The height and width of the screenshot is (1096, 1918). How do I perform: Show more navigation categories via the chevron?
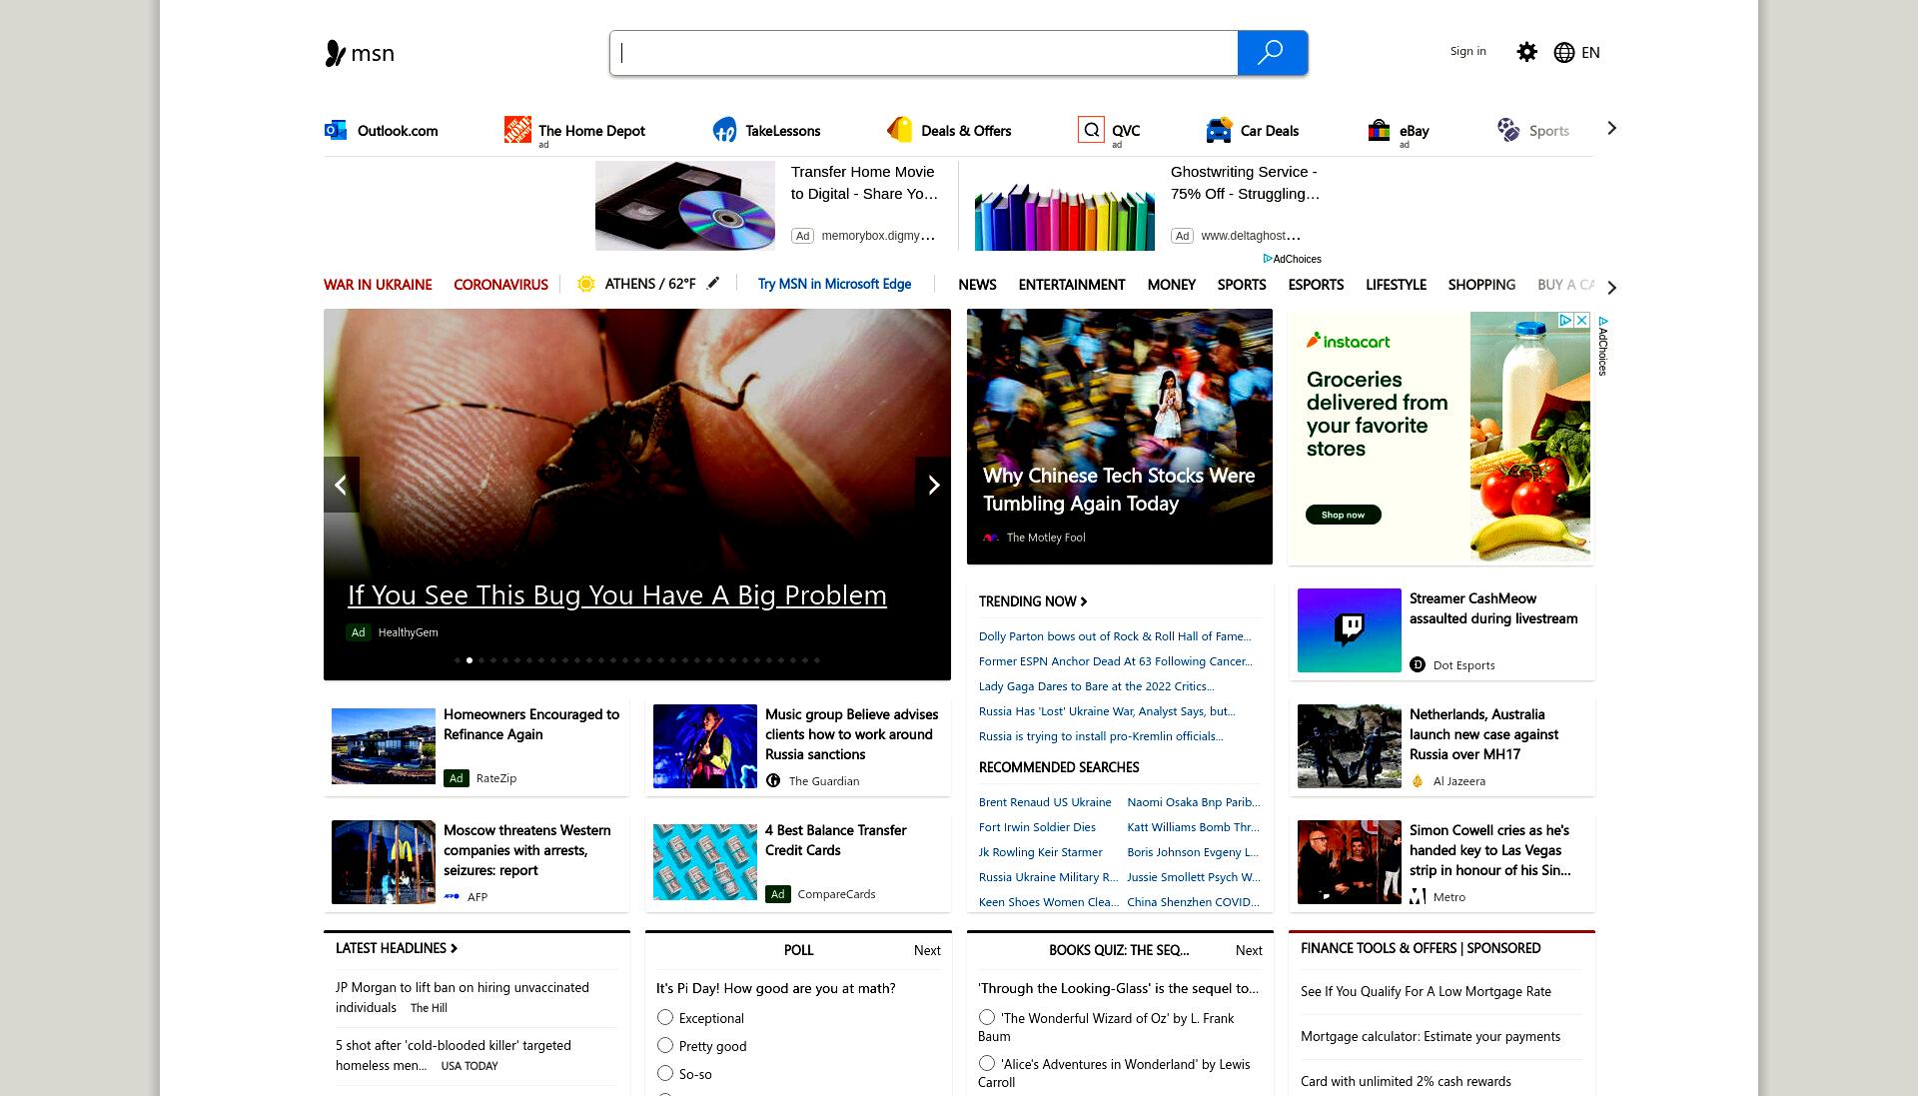(x=1611, y=287)
